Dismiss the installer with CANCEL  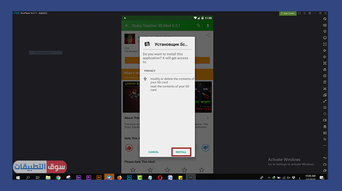pos(153,152)
